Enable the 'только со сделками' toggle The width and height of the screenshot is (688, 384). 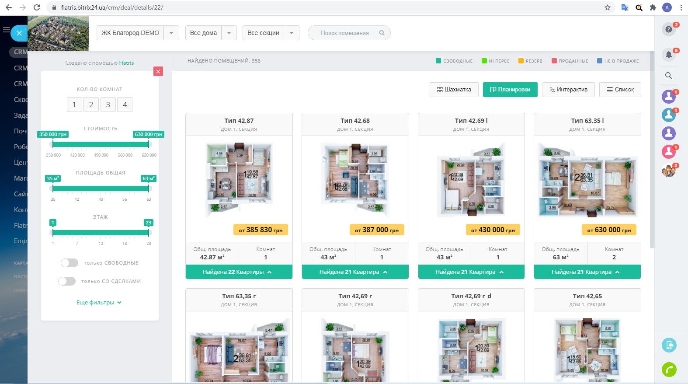click(67, 281)
